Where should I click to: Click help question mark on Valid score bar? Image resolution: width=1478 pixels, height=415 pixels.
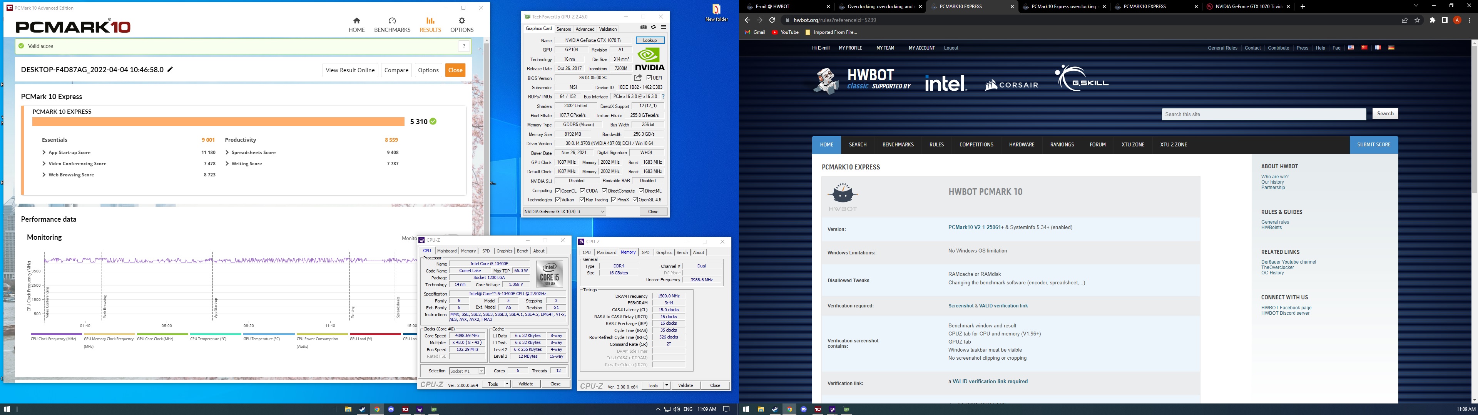[x=463, y=46]
